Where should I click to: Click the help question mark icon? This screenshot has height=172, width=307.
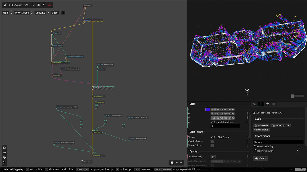pyautogui.click(x=44, y=5)
